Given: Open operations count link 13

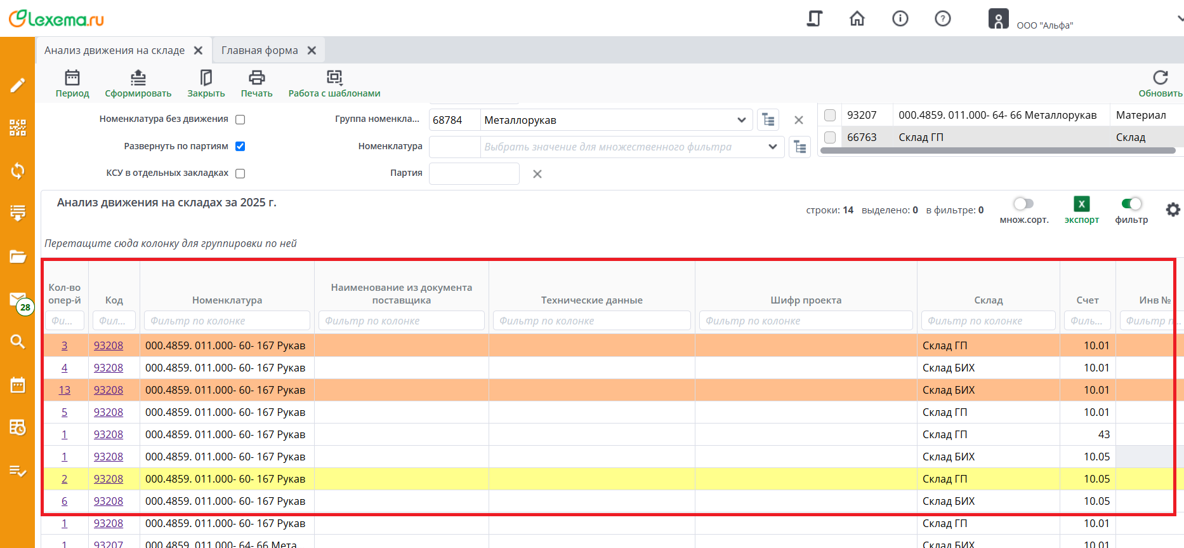Looking at the screenshot, I should coord(64,390).
